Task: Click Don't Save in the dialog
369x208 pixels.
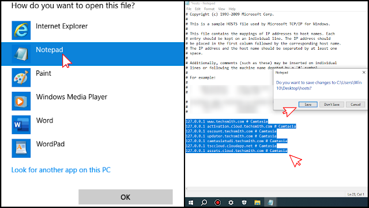Action: coord(332,105)
